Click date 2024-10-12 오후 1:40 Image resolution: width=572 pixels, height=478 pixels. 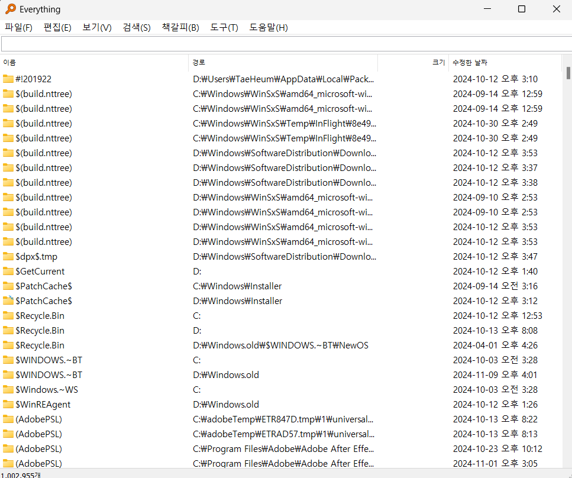coord(495,271)
